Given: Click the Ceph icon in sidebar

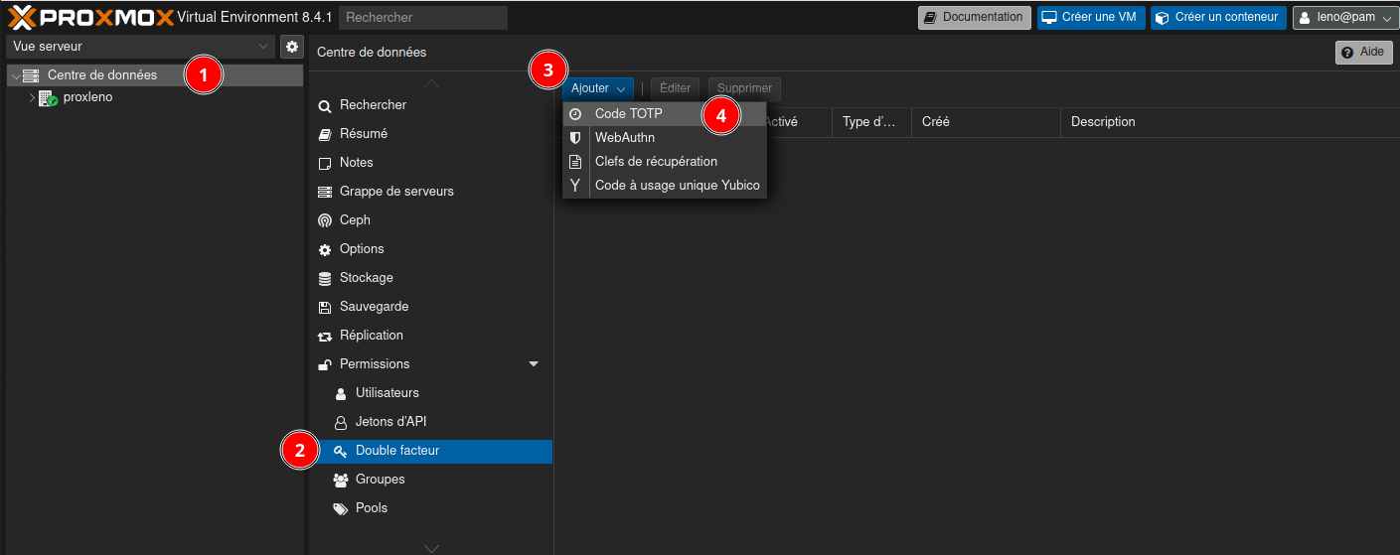Looking at the screenshot, I should (325, 220).
